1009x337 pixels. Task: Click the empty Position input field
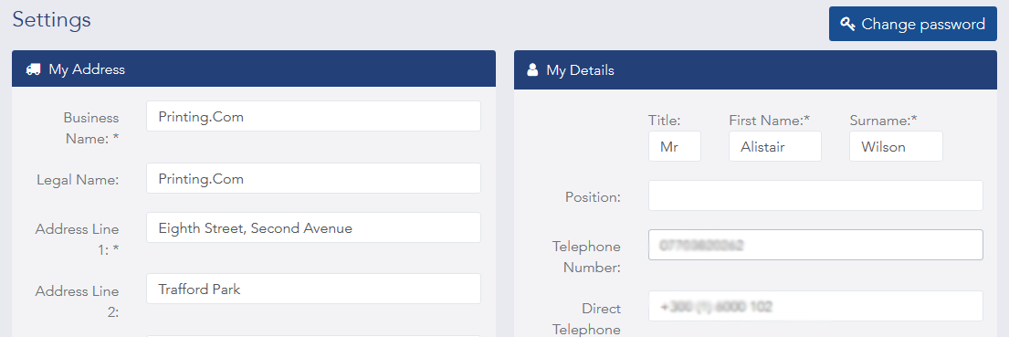815,195
